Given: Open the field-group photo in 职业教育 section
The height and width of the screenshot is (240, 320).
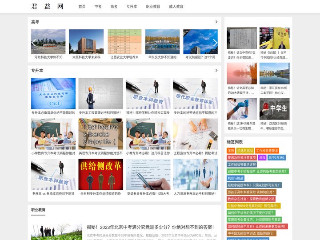Looking at the screenshot, I should [56, 232].
